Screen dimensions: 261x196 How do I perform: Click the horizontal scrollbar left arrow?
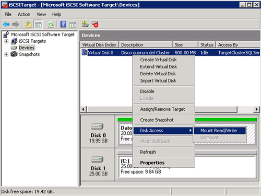tap(84, 109)
